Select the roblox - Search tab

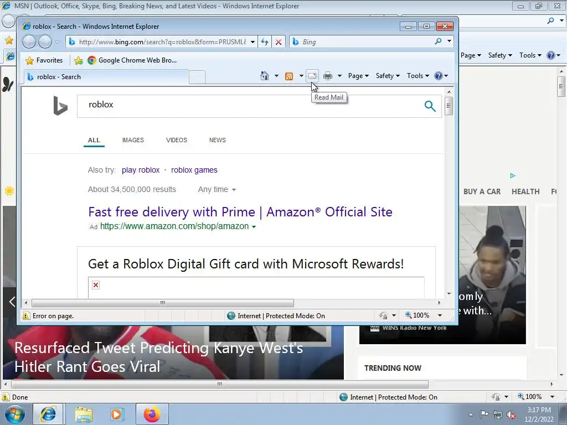[106, 77]
